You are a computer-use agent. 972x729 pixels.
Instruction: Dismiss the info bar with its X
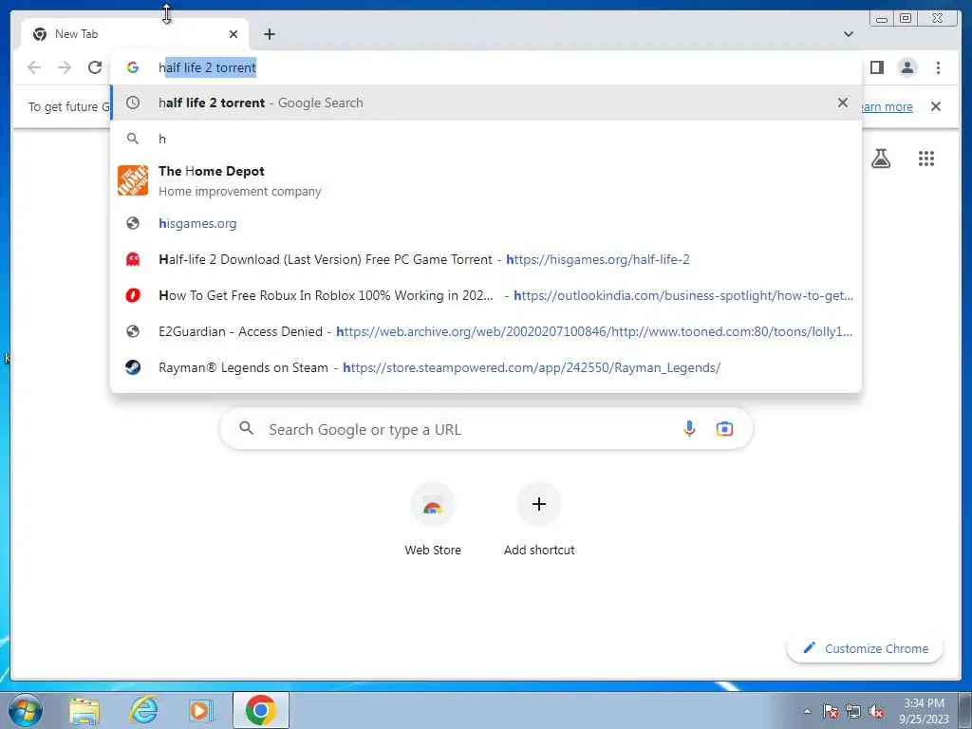(936, 106)
